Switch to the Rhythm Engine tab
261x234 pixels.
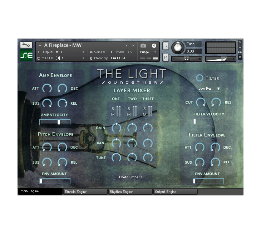point(130,192)
